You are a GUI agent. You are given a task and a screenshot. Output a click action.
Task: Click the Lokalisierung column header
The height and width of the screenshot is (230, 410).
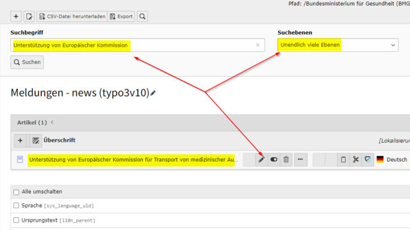tap(395, 141)
